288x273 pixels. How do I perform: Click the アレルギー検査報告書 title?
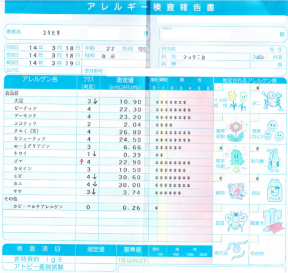tap(150, 7)
